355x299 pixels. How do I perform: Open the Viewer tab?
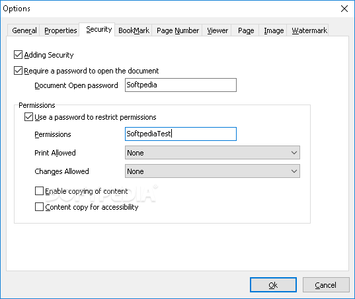[217, 30]
